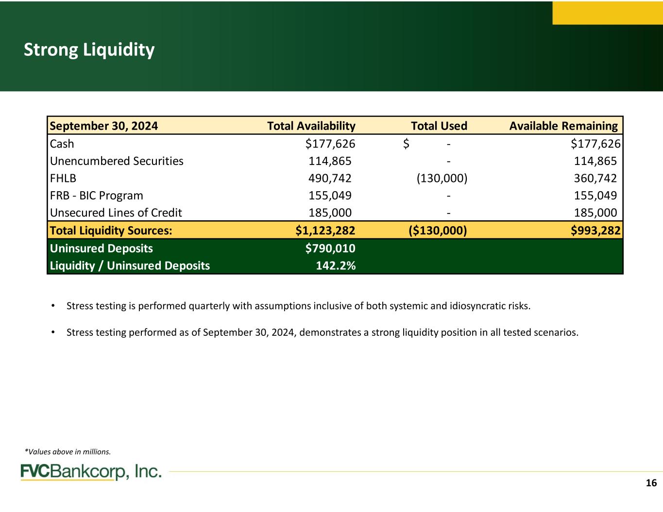The width and height of the screenshot is (663, 512).
Task: Click the page number 16
Action: click(651, 483)
